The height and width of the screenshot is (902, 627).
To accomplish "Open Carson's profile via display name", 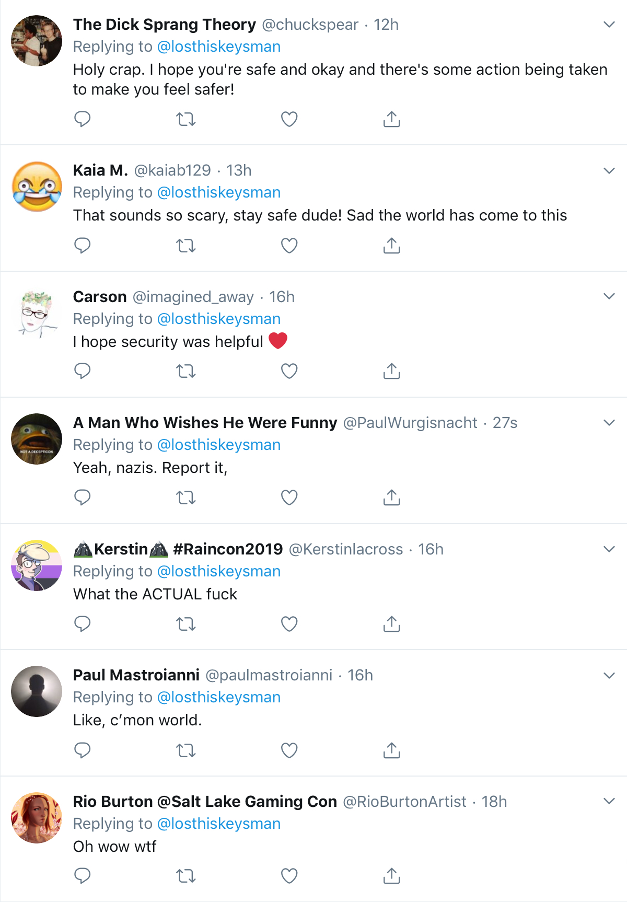I will pos(100,296).
